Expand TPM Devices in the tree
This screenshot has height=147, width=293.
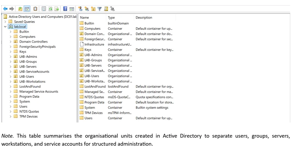(10, 117)
